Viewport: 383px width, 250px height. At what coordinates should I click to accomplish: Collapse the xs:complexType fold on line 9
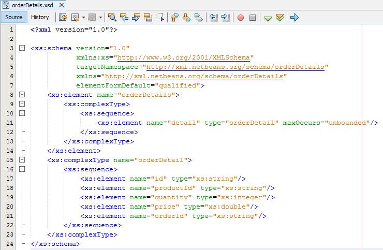coord(22,104)
